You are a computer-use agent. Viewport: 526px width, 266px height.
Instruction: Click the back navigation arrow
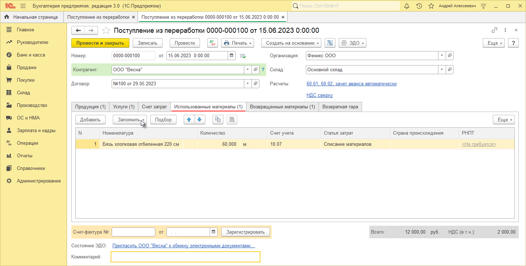point(78,31)
